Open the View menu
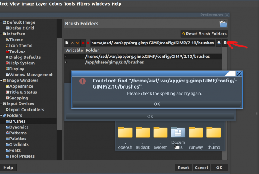The width and height of the screenshot is (259, 174). [15, 4]
